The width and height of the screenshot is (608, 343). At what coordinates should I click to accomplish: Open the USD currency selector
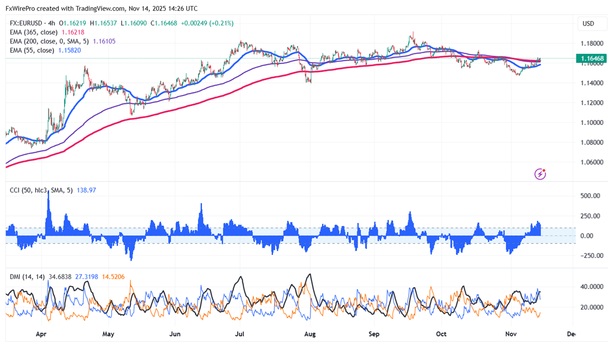pos(591,24)
